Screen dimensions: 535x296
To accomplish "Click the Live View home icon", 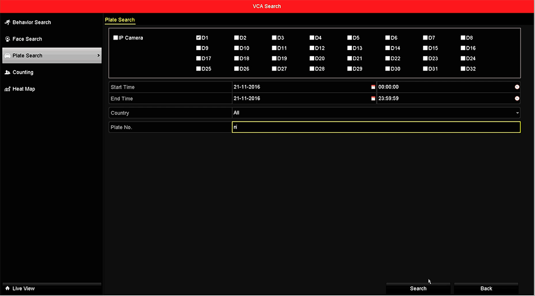I will click(7, 289).
